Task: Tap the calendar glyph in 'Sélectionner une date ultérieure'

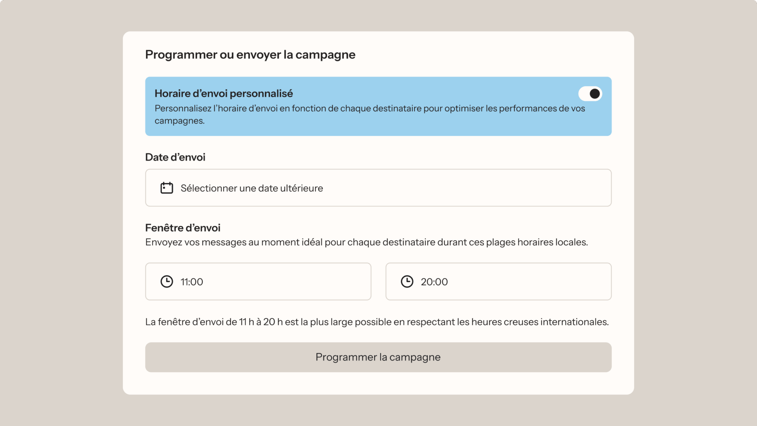Action: coord(166,187)
